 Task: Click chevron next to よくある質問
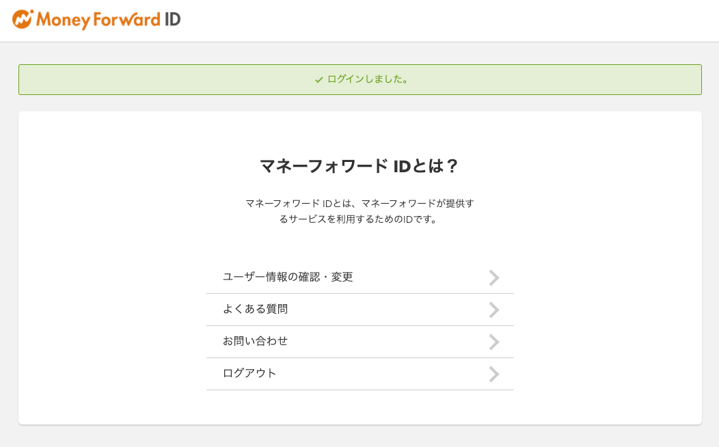pos(494,310)
